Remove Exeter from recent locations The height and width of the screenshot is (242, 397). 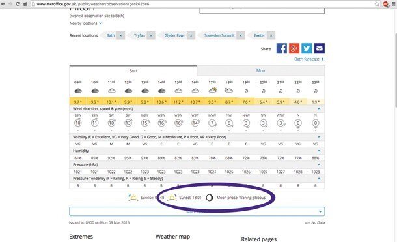tap(271, 35)
